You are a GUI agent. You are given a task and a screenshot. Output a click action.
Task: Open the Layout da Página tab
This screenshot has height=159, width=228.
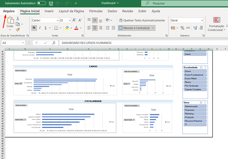(x=71, y=11)
